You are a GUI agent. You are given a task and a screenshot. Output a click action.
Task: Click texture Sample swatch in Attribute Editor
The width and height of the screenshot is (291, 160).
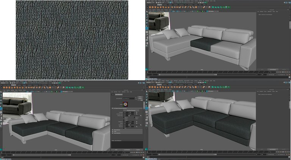[x=125, y=104]
